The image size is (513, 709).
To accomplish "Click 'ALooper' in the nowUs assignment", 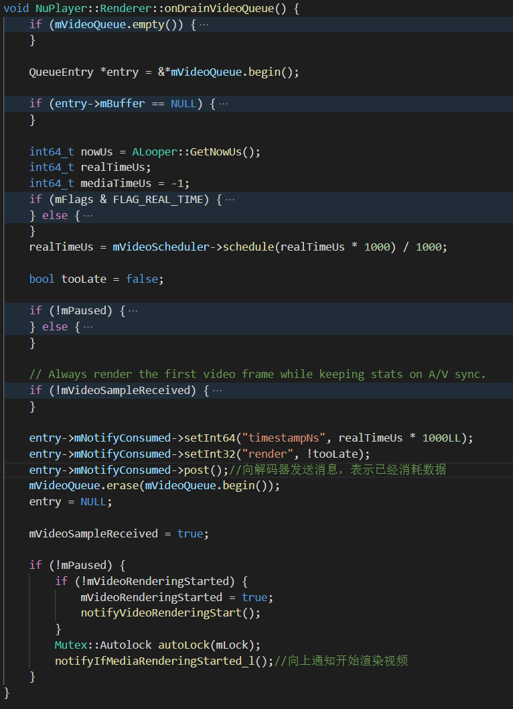I will click(x=155, y=152).
